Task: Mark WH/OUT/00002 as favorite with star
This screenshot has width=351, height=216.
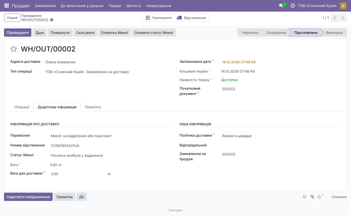Action: coord(14,49)
